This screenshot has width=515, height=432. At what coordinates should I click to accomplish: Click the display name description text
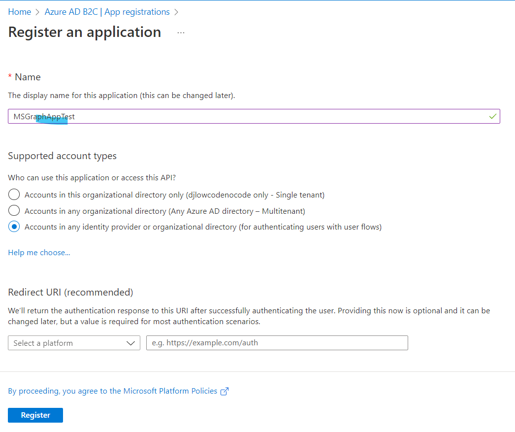pyautogui.click(x=122, y=96)
